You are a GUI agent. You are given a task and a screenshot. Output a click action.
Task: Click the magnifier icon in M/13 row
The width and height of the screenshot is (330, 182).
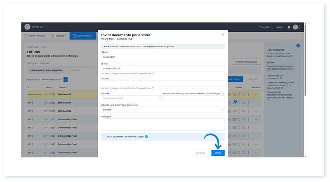pyautogui.click(x=243, y=145)
